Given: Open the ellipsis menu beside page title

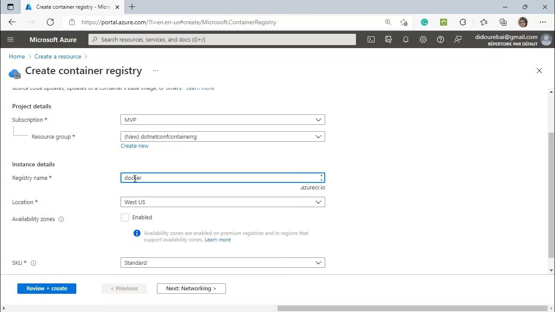Looking at the screenshot, I should pos(156,71).
